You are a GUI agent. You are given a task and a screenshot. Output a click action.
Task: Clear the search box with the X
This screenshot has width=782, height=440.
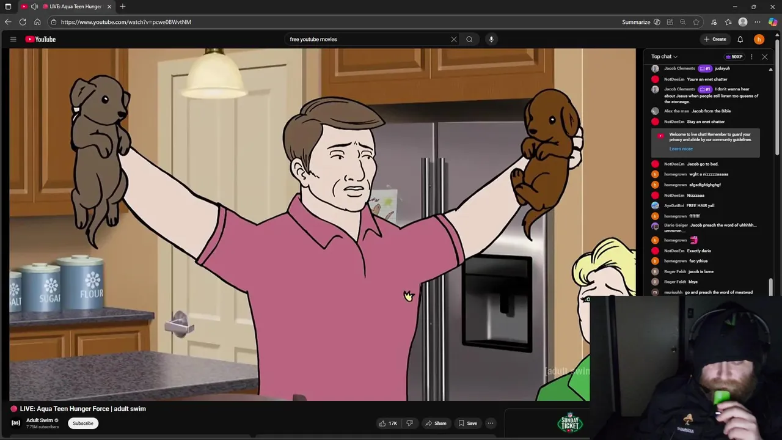coord(453,39)
